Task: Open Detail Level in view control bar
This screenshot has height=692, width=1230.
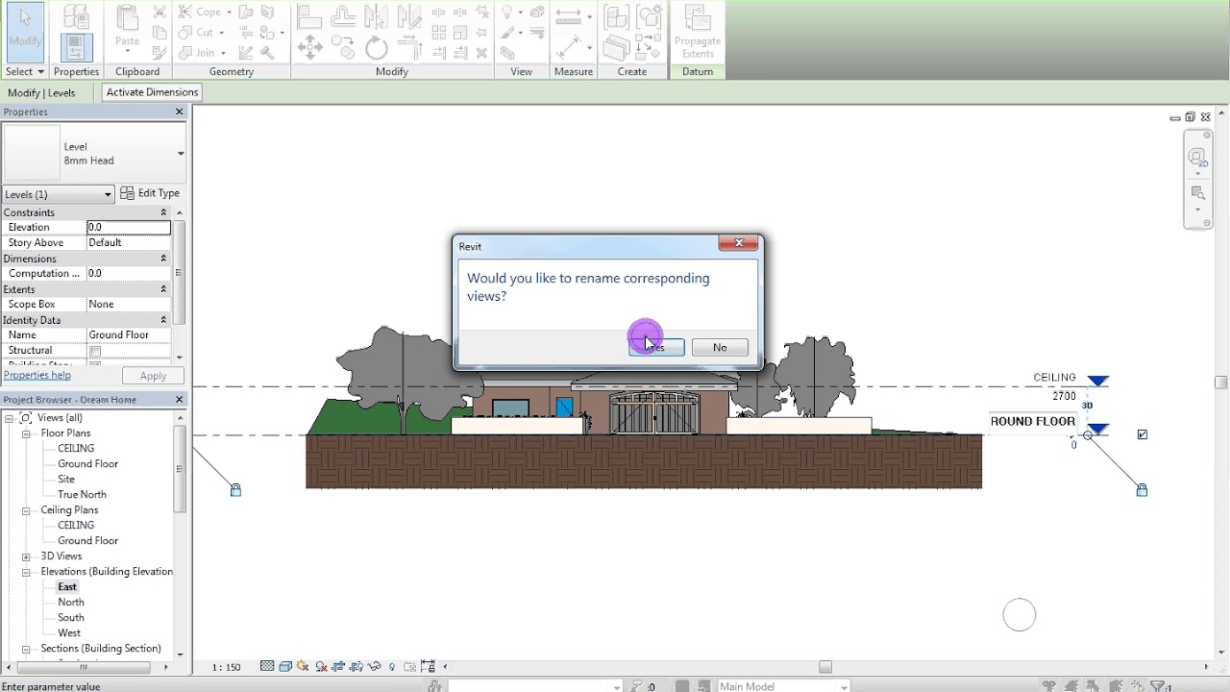Action: (267, 666)
